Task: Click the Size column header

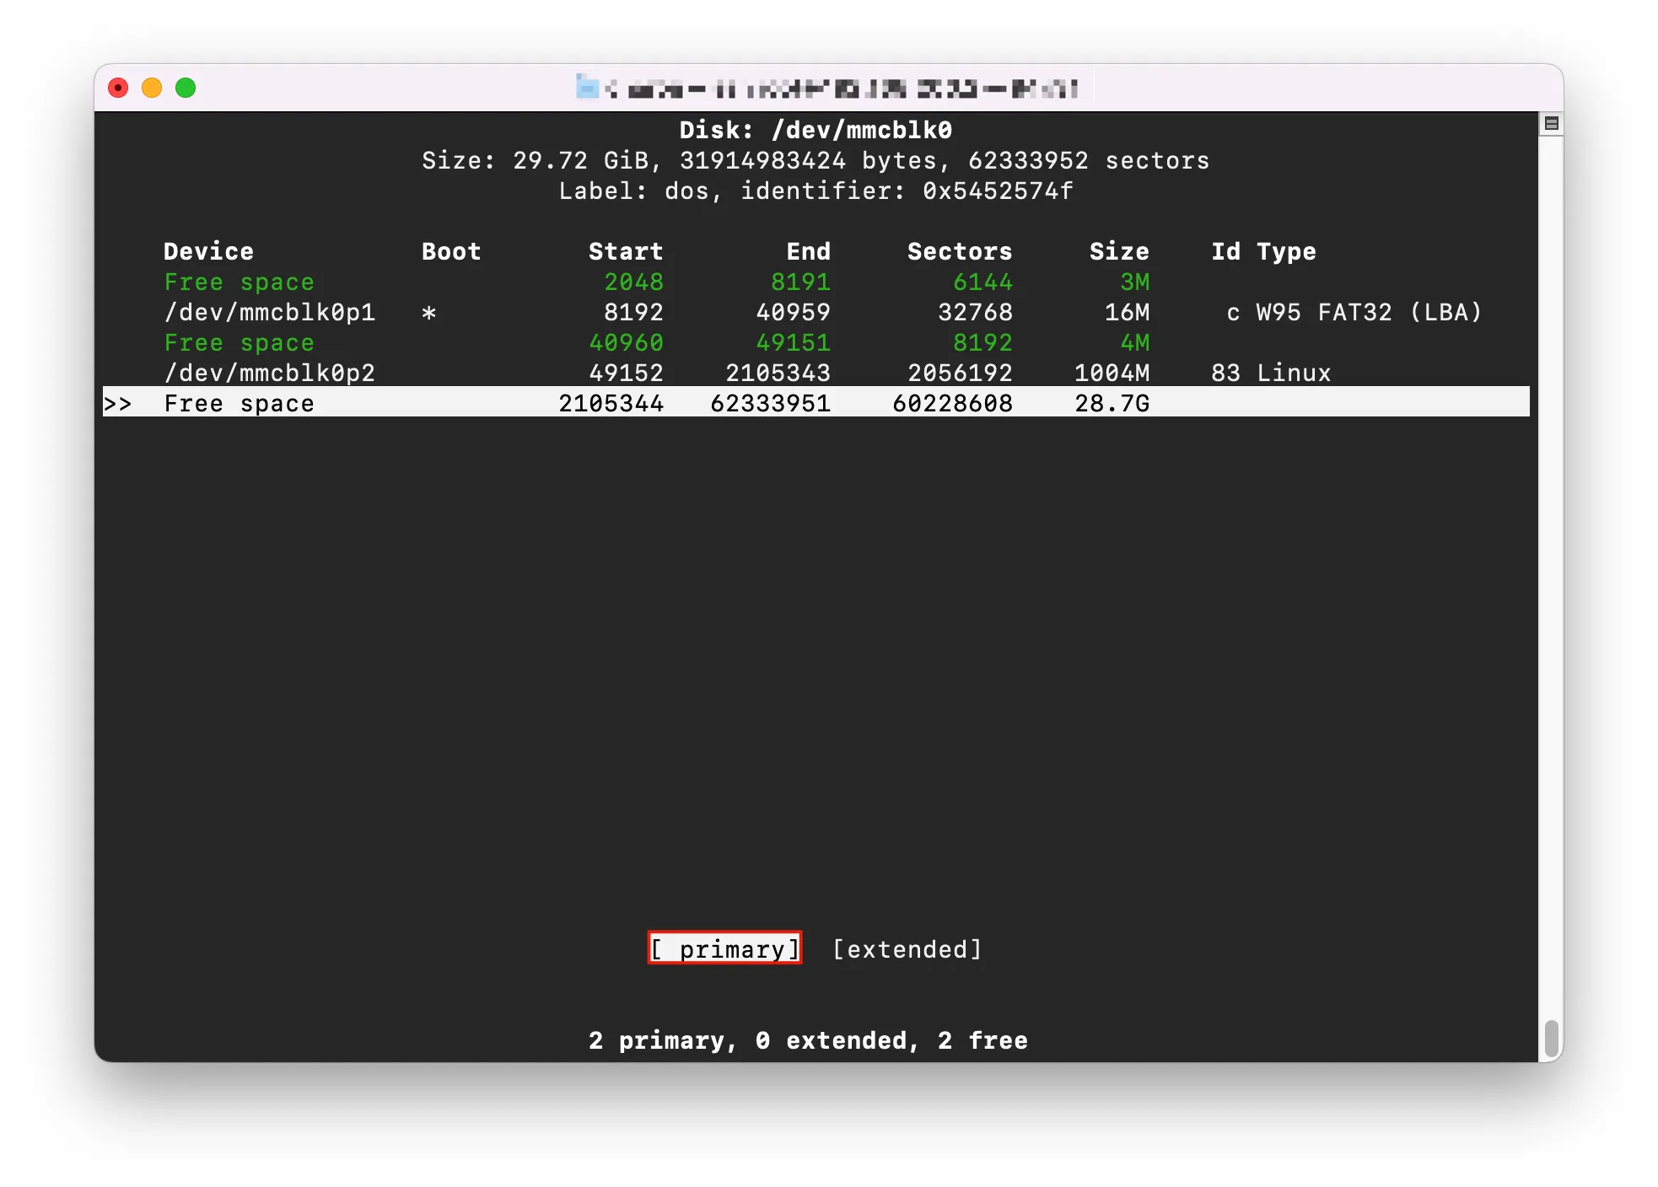Action: pyautogui.click(x=1119, y=251)
